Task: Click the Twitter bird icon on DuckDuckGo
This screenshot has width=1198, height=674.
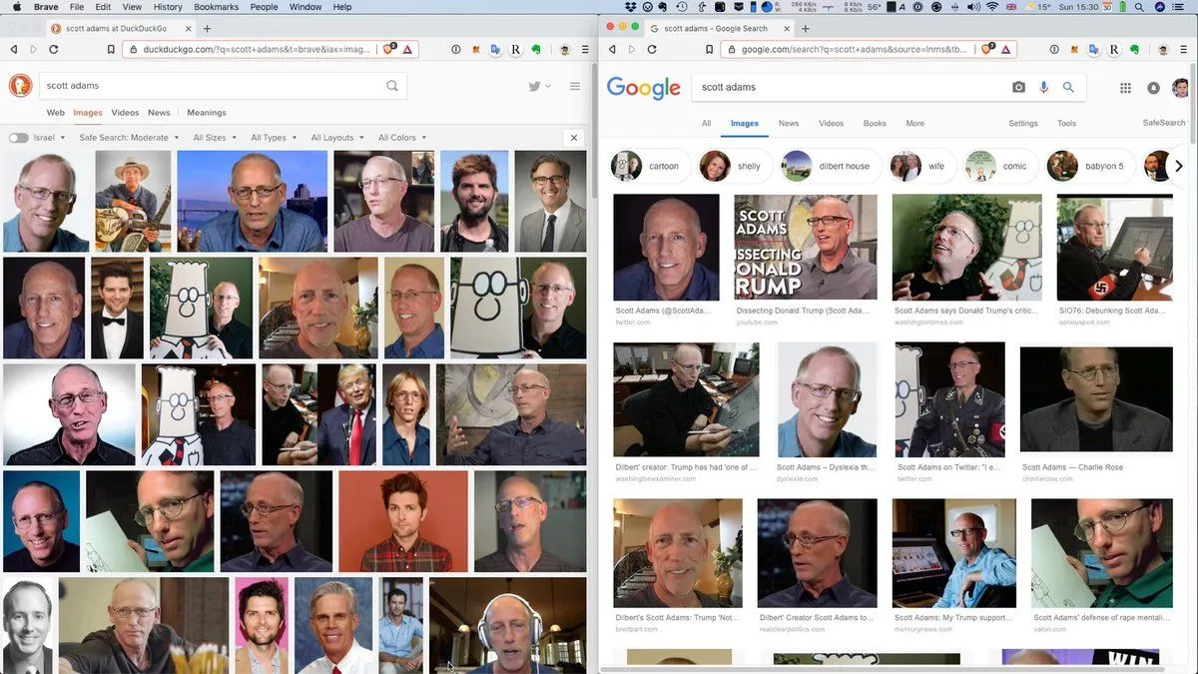Action: click(x=535, y=87)
